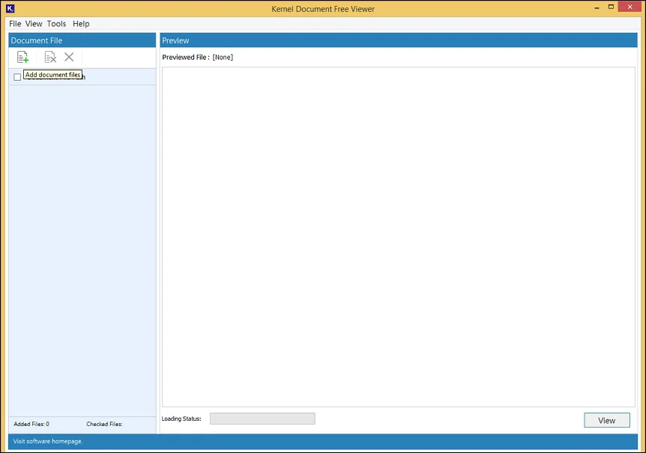Viewport: 646px width, 453px height.
Task: Open the Tools menu
Action: click(56, 24)
